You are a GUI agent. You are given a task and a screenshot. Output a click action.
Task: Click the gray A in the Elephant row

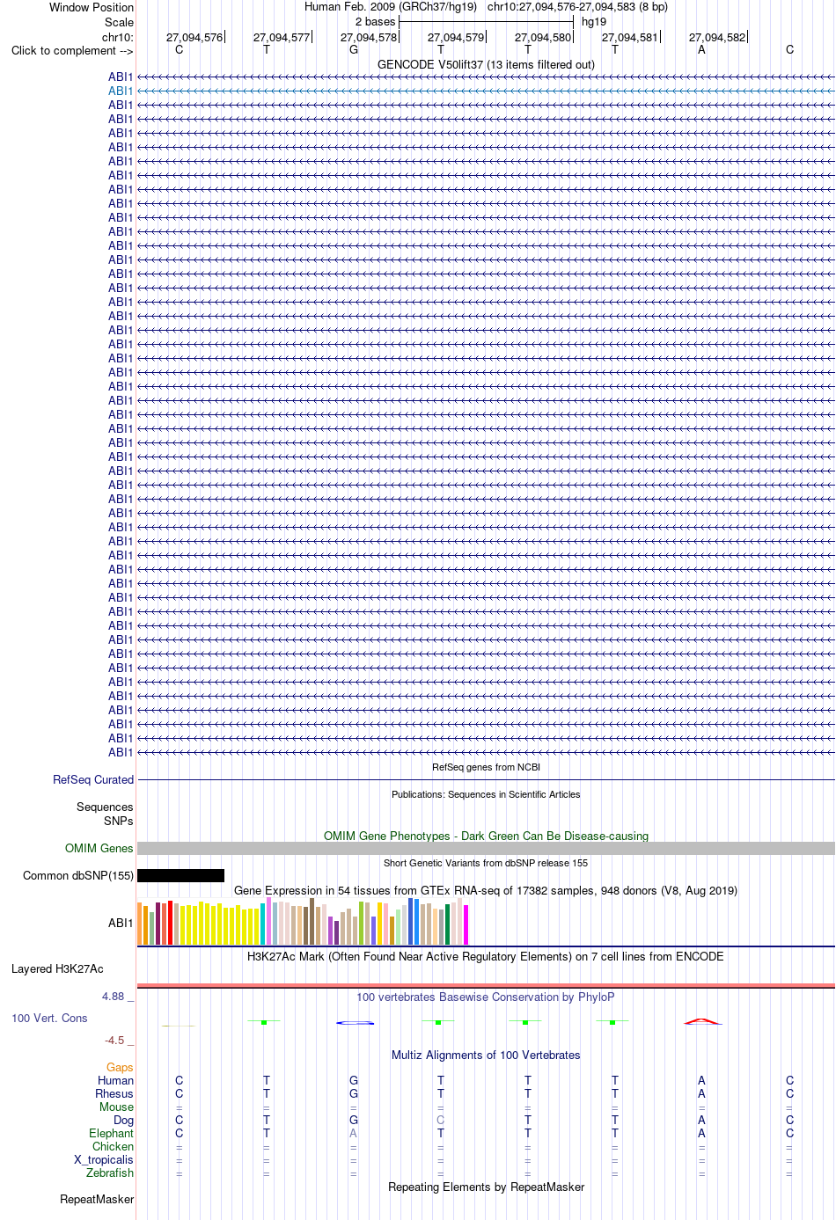point(354,1133)
